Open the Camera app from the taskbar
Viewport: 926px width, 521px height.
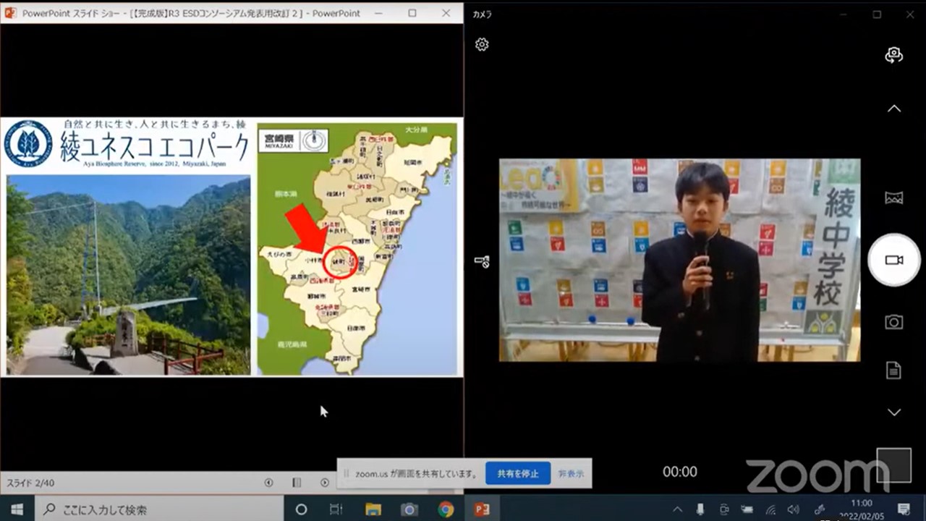point(409,509)
